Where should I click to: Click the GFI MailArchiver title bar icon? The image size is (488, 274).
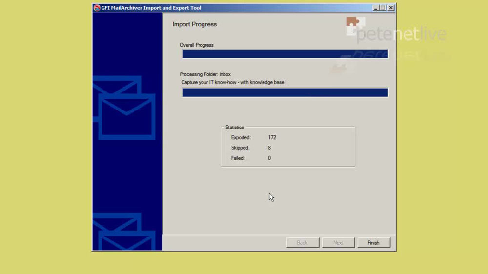97,8
